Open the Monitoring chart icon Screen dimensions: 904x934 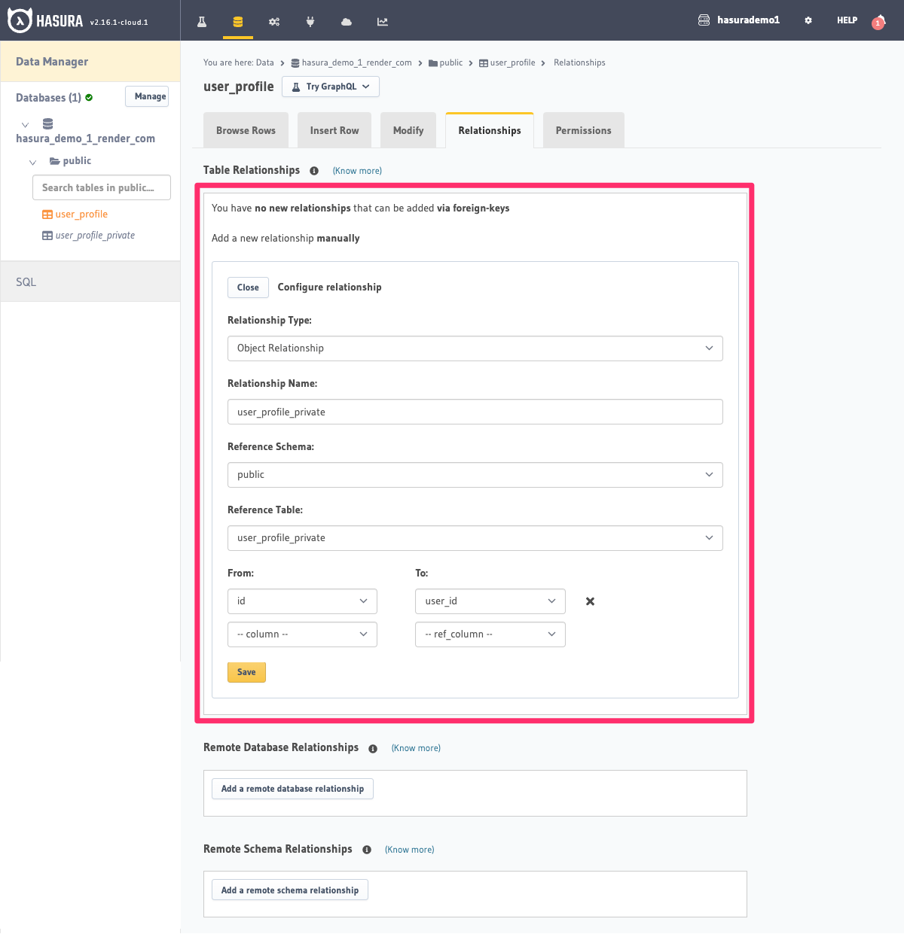pyautogui.click(x=382, y=22)
